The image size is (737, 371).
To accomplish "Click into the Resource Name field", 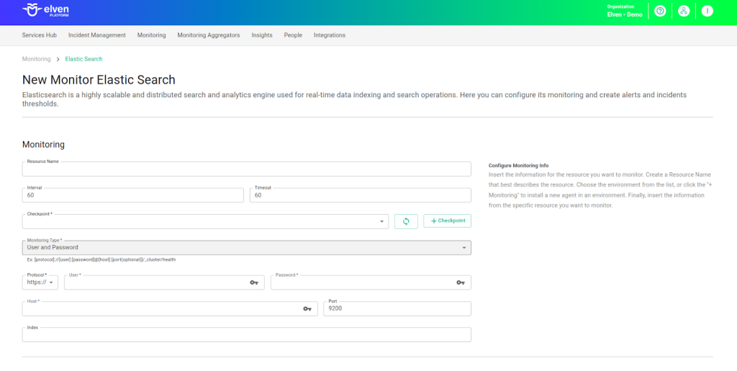I will (x=246, y=170).
